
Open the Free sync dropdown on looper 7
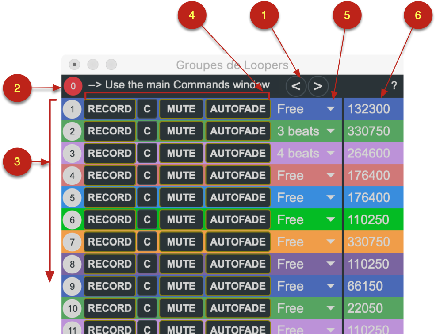coord(306,242)
